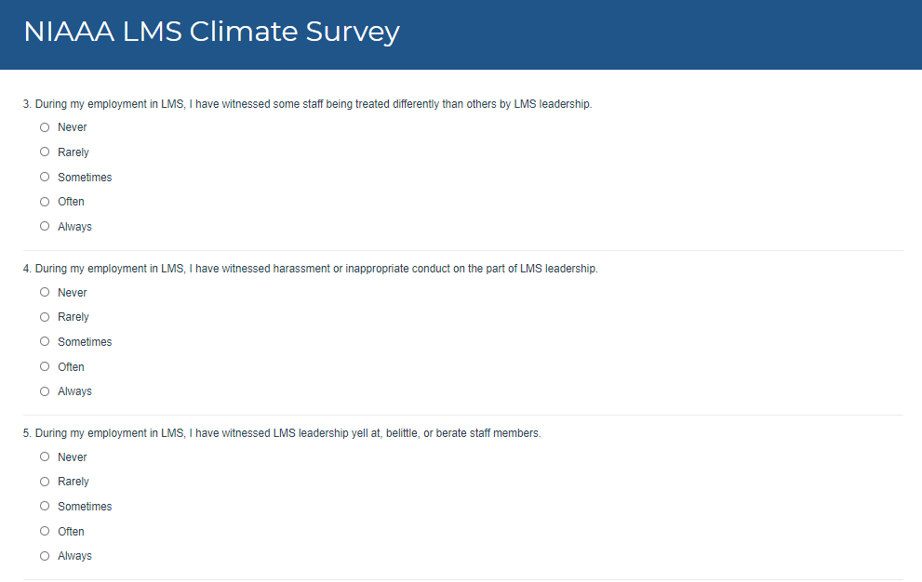Select Never for question 3 differential treatment
922x582 pixels.
coord(45,127)
